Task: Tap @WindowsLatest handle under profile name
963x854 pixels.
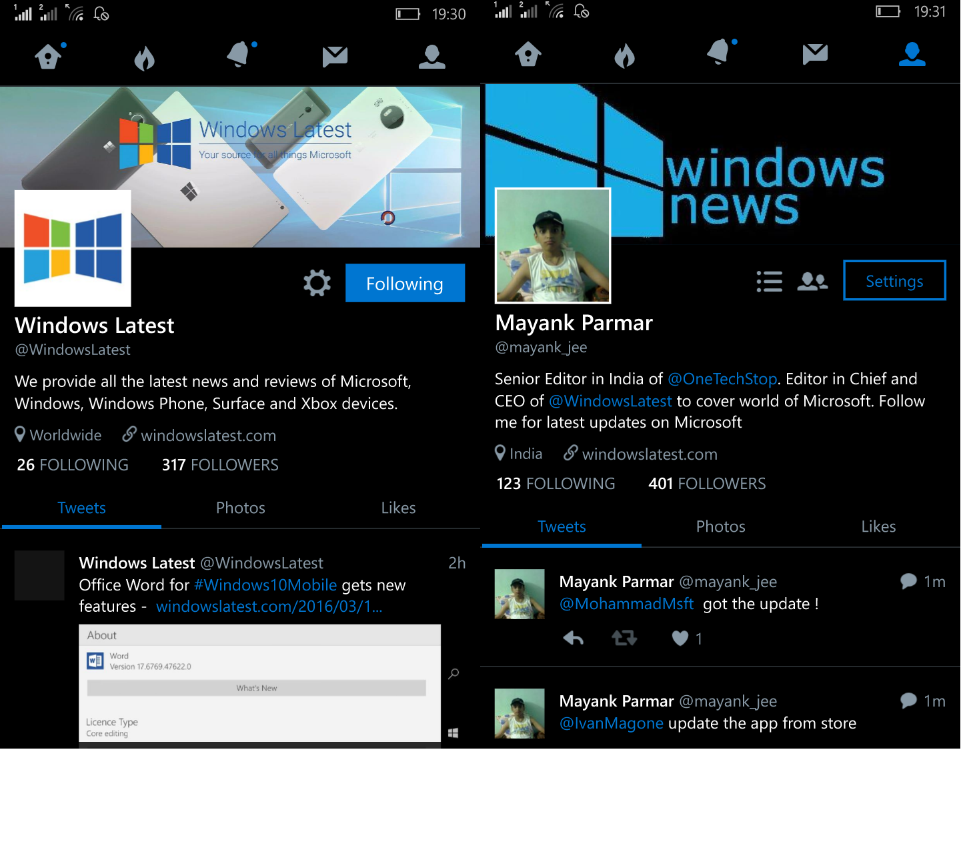Action: coord(73,350)
